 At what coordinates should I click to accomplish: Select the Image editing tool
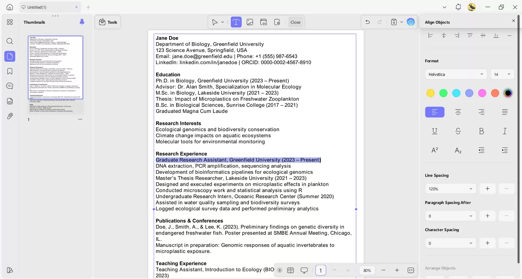click(250, 22)
